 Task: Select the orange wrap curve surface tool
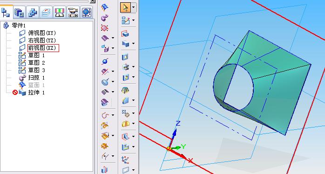pos(105,135)
